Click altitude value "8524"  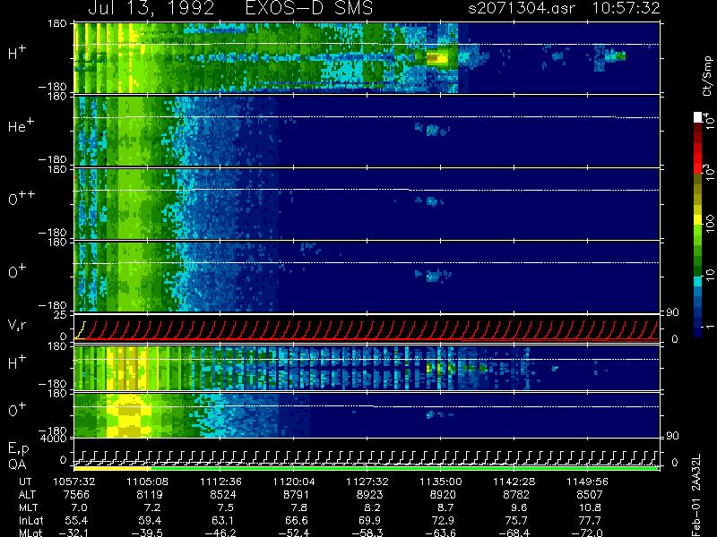pyautogui.click(x=223, y=495)
